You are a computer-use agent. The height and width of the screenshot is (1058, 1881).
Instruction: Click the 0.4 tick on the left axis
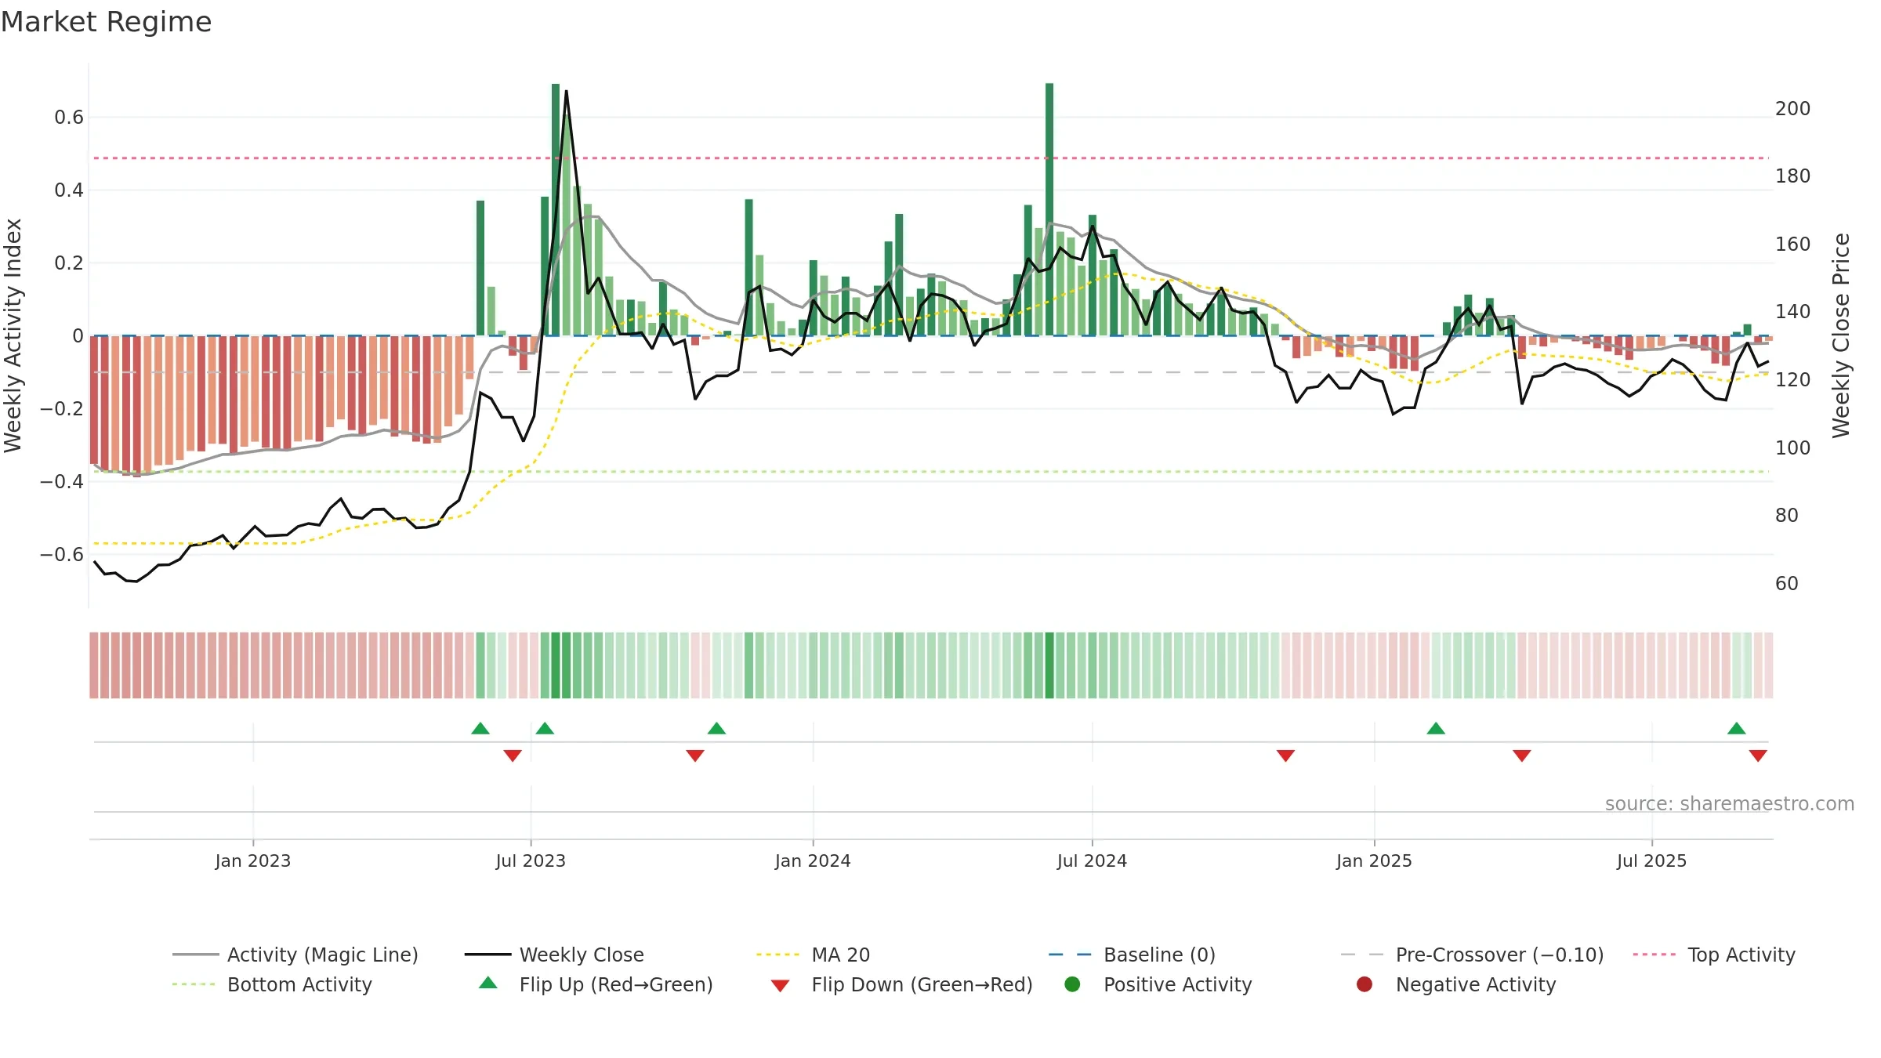tap(69, 190)
